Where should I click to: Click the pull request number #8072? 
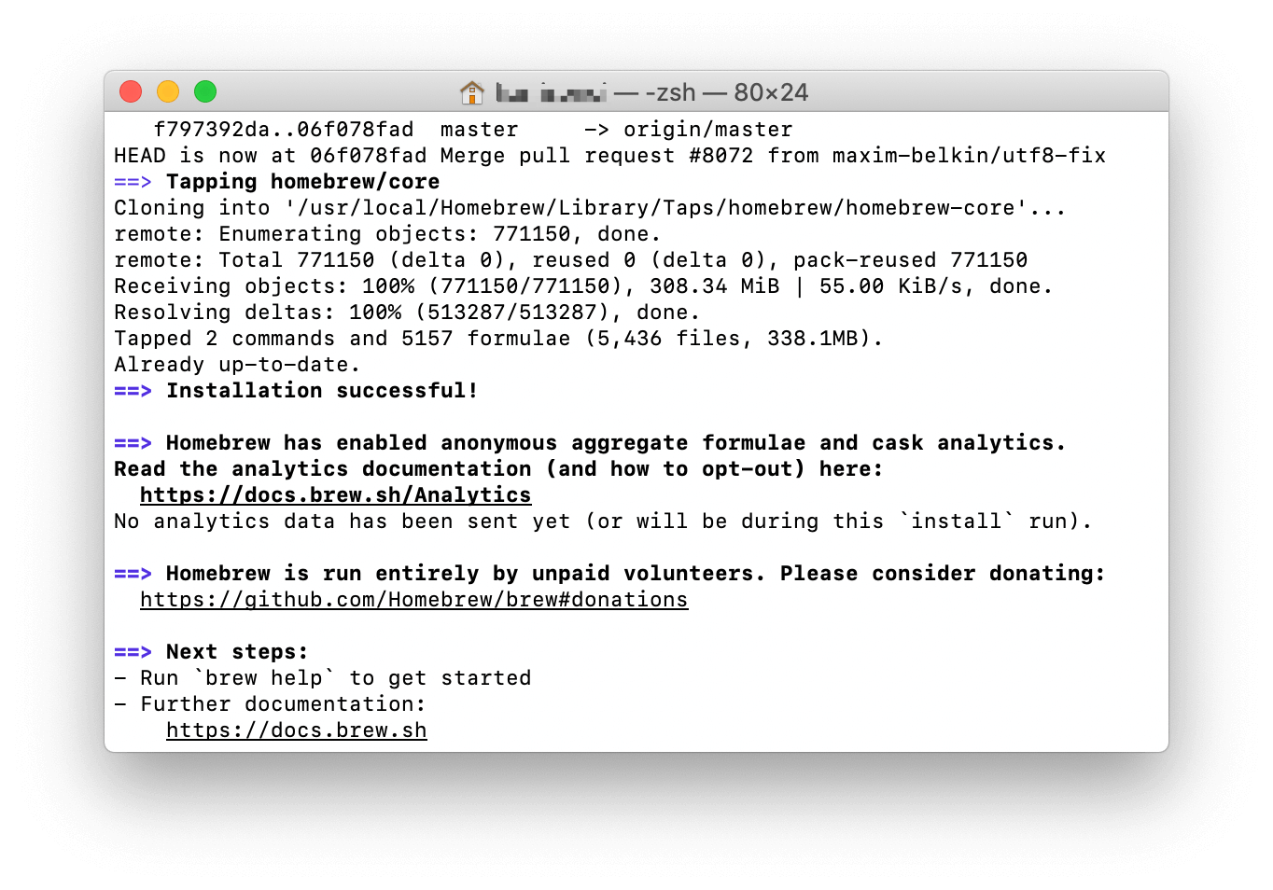[x=720, y=156]
